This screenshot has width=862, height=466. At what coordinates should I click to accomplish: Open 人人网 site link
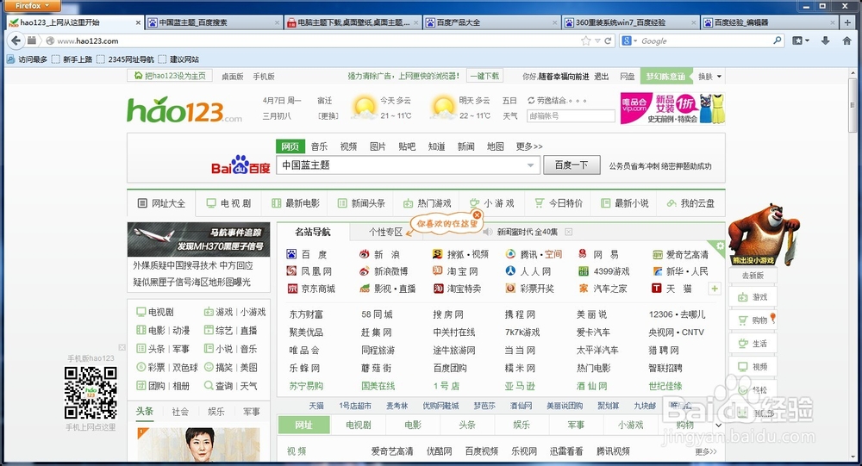point(528,271)
